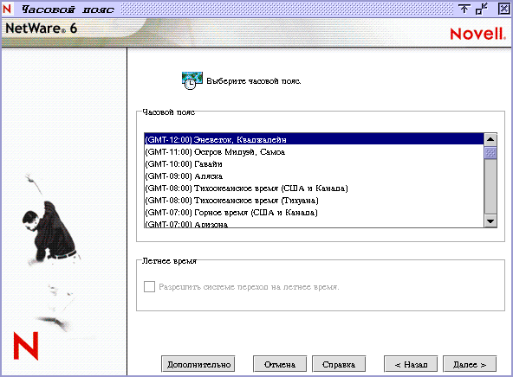Viewport: 513px width, 377px height.
Task: Go back with the Назад button
Action: pyautogui.click(x=411, y=364)
